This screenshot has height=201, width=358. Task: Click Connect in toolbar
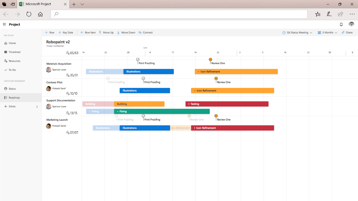[x=145, y=33]
